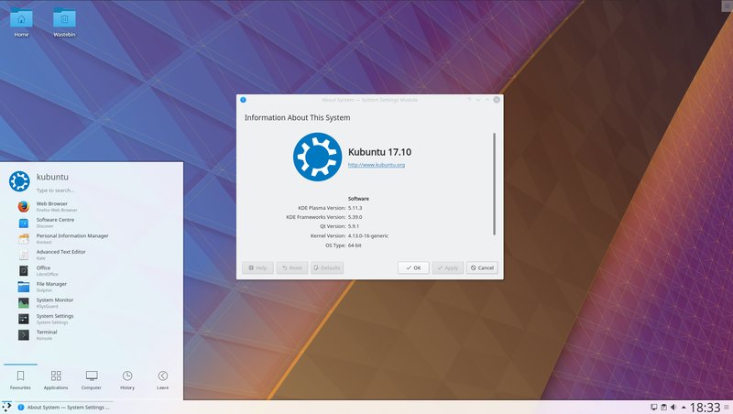Launch Firefox Web Browser from the menu
Viewport: 733px width, 414px height.
coord(93,206)
